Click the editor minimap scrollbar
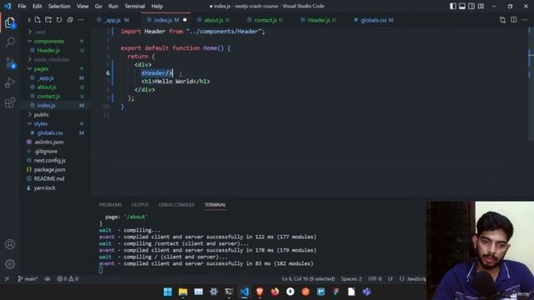The width and height of the screenshot is (534, 300). pyautogui.click(x=531, y=83)
